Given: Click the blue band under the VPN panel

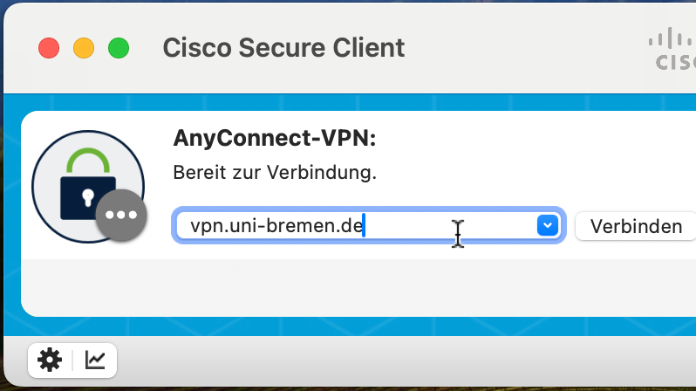Looking at the screenshot, I should (x=349, y=326).
